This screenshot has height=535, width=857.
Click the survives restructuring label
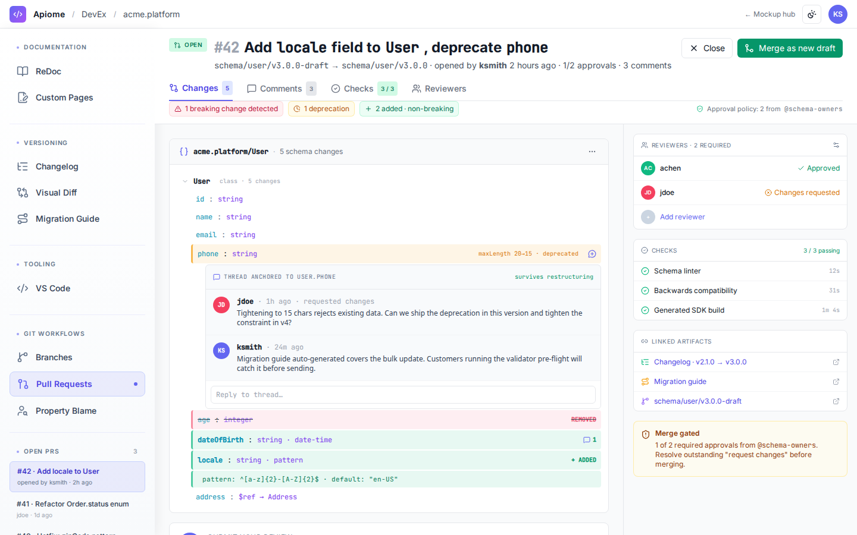click(x=554, y=277)
